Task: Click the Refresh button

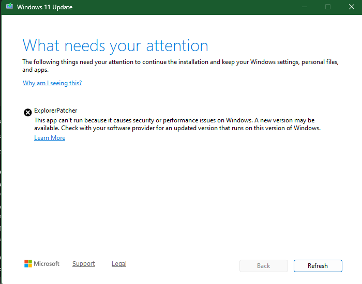Action: [x=318, y=266]
